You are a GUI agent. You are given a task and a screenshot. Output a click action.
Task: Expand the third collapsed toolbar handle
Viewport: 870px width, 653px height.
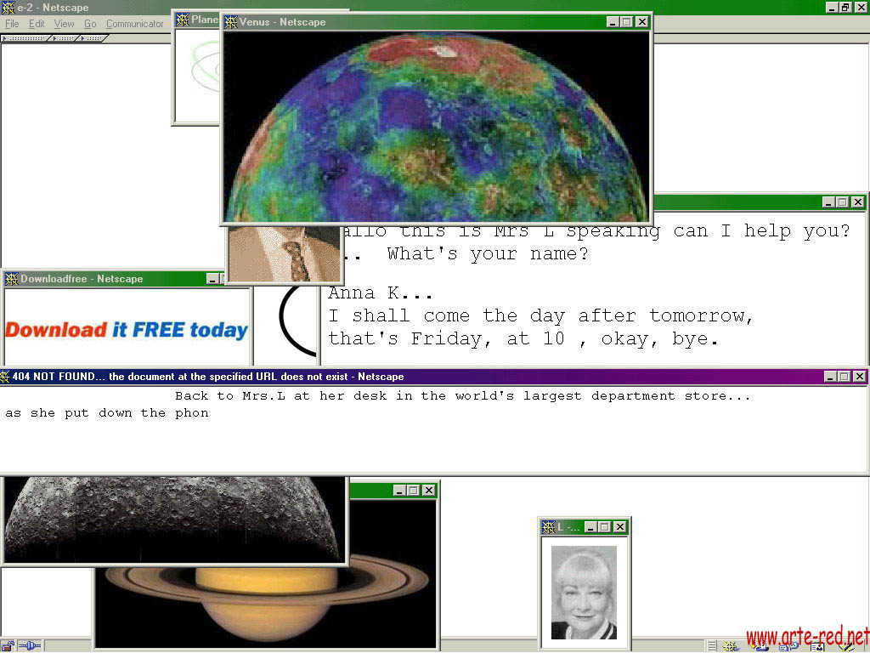tap(92, 38)
